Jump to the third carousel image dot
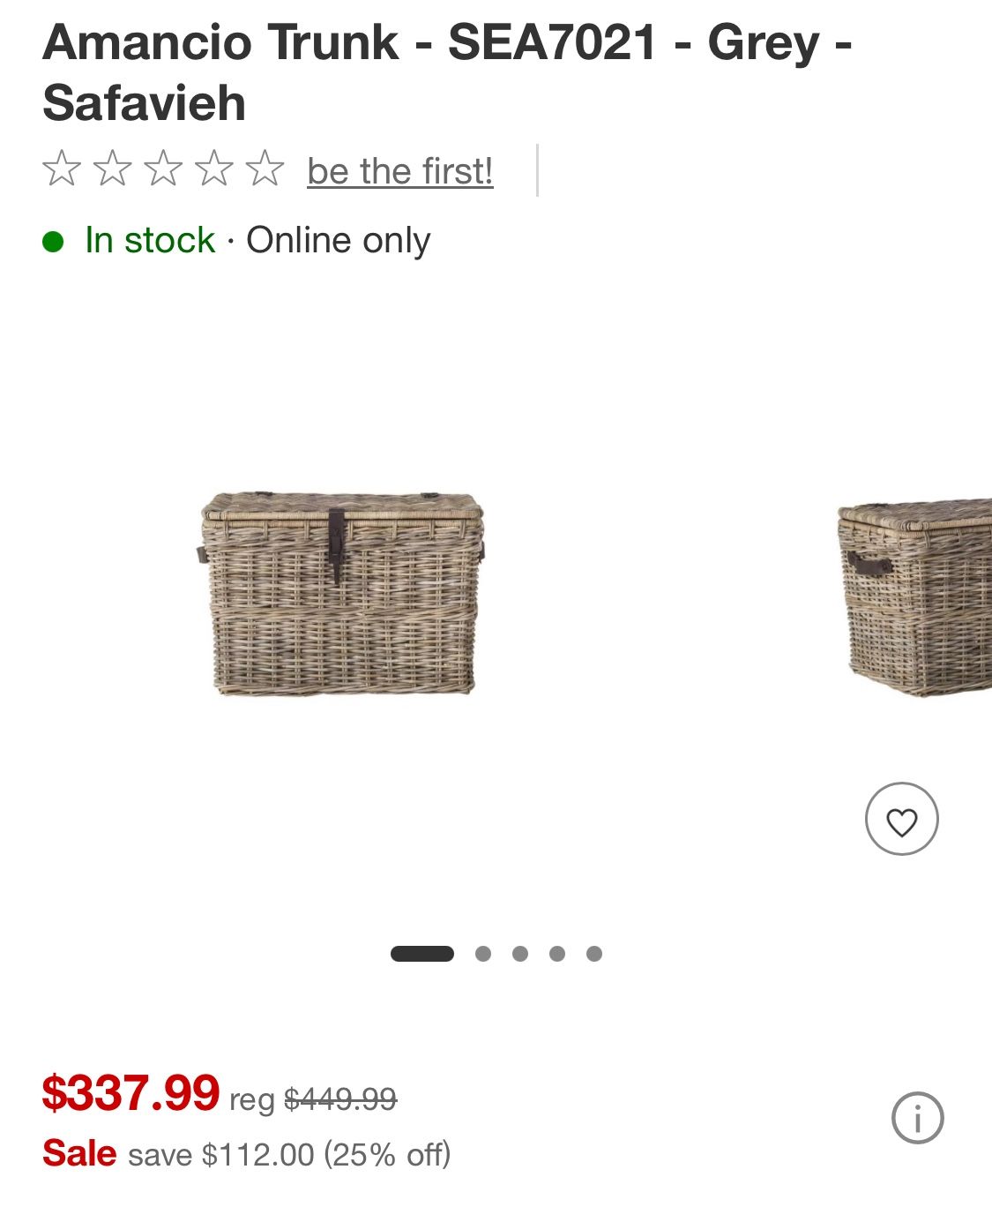 (x=520, y=954)
